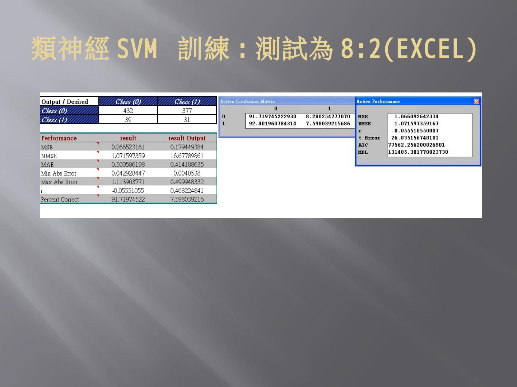Click the Min Abs Error value 0.042928447
The image size is (517, 387).
128,173
